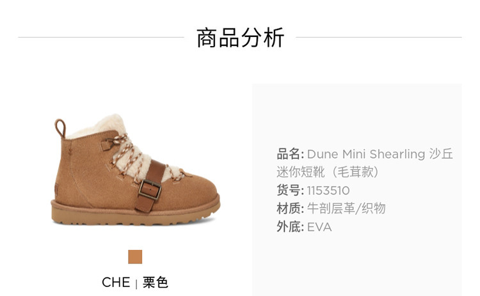Click the 迷你短靴（毛茸款）text line
Viewport: 480px width, 296px height.
click(328, 172)
